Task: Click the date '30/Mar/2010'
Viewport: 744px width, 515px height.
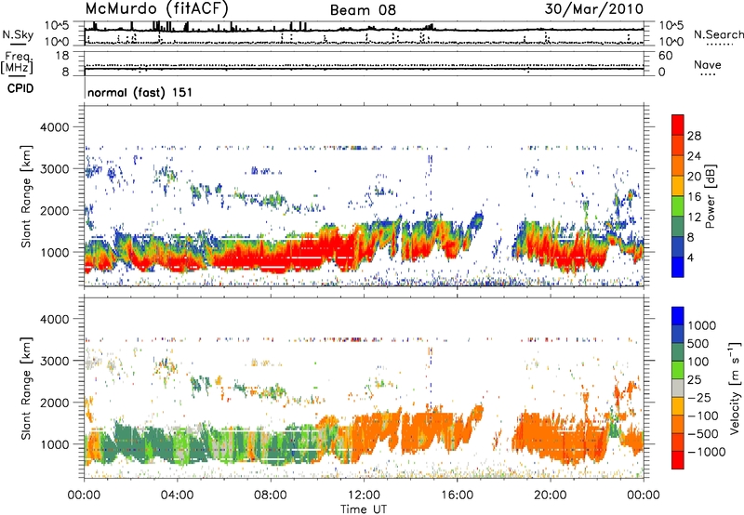Action: (x=594, y=9)
